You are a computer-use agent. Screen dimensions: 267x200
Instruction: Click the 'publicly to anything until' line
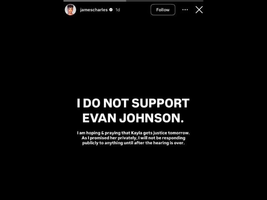(x=108, y=143)
